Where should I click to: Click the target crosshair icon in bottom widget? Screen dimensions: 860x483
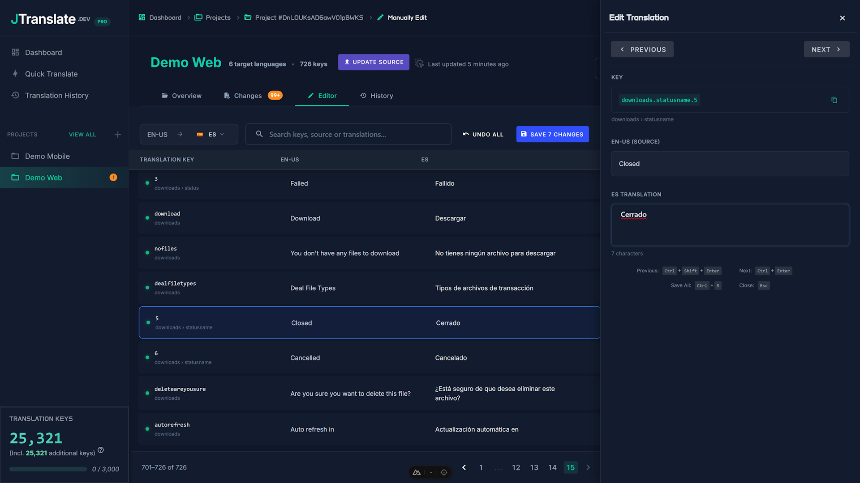(444, 472)
